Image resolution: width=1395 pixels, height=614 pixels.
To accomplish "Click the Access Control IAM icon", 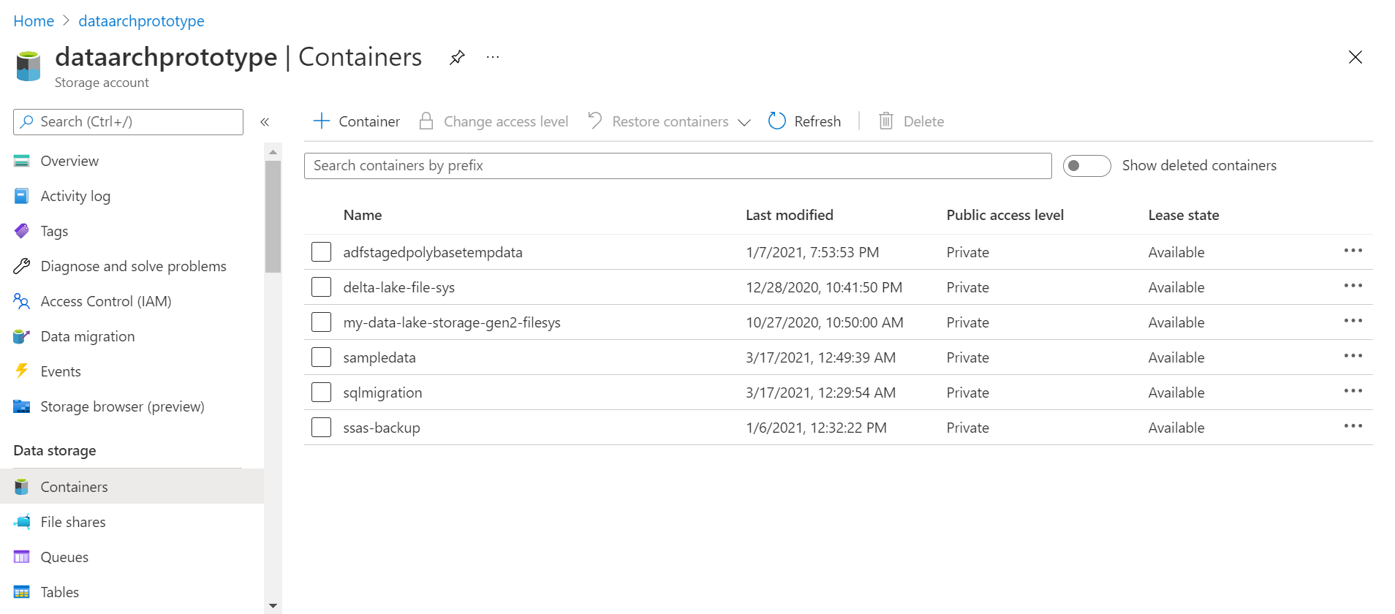I will pos(22,301).
